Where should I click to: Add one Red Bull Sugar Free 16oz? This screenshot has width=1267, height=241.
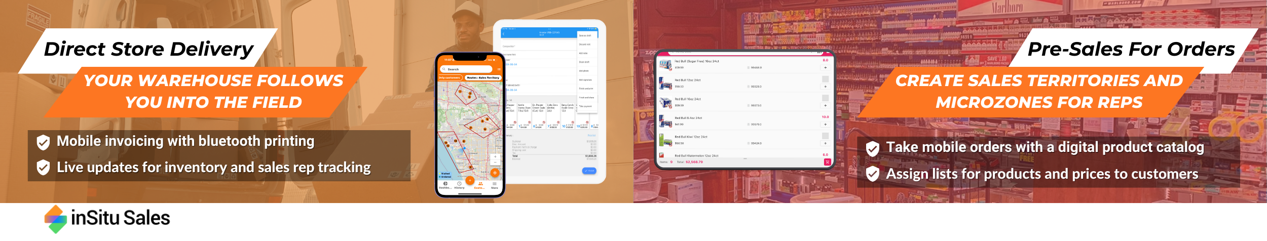pyautogui.click(x=825, y=68)
